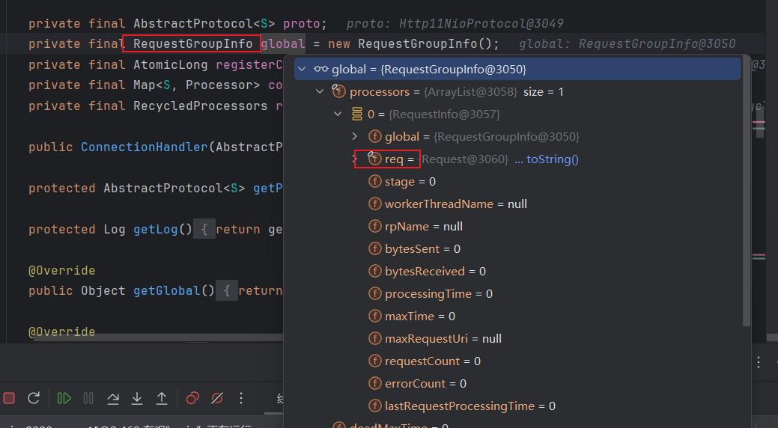Viewport: 778px width, 428px height.
Task: Toggle the Mute Breakpoints icon
Action: pos(217,398)
